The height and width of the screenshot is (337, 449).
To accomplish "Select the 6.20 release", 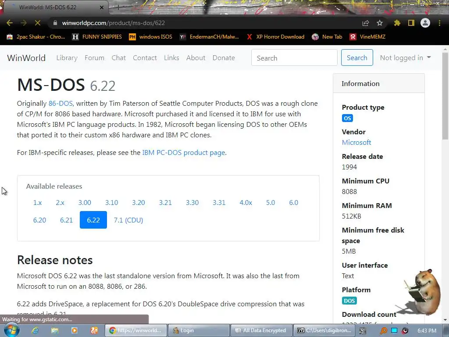I will 39,220.
